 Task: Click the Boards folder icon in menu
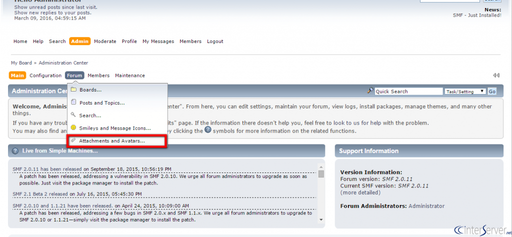click(74, 89)
